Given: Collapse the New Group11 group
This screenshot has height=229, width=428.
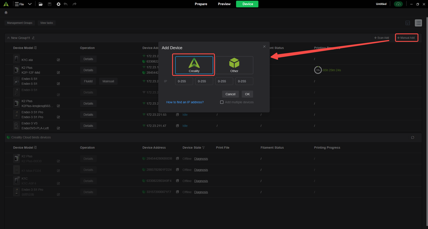Looking at the screenshot, I should pos(8,38).
